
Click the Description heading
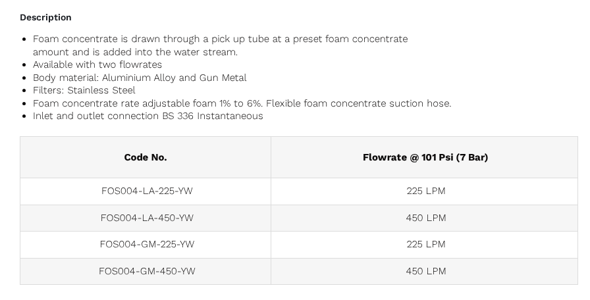45,18
